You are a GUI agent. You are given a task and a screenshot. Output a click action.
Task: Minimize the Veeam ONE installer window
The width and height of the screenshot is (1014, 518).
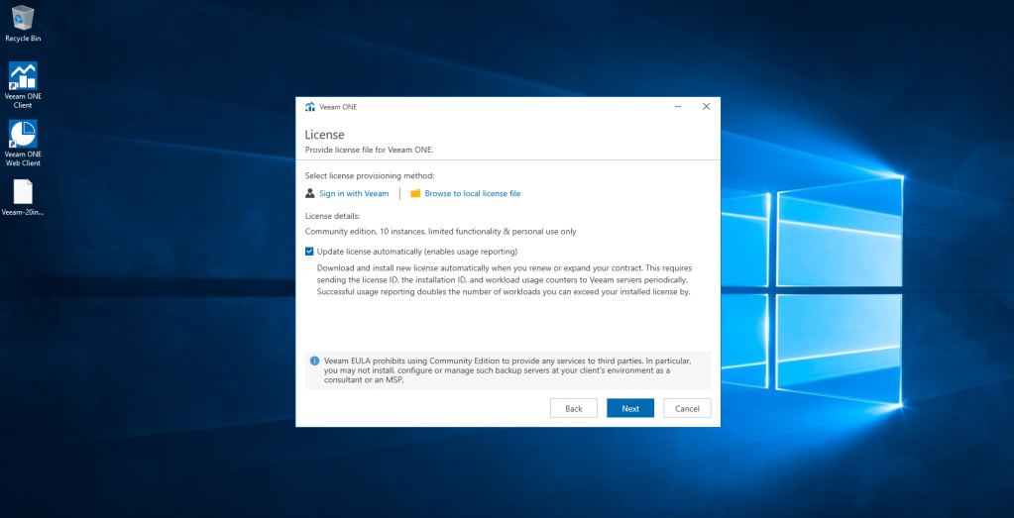pos(678,107)
